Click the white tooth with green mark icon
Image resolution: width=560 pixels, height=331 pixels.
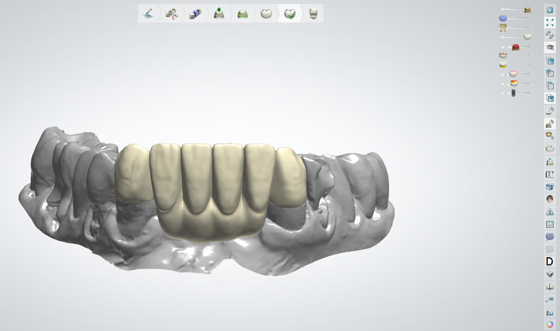tap(550, 148)
